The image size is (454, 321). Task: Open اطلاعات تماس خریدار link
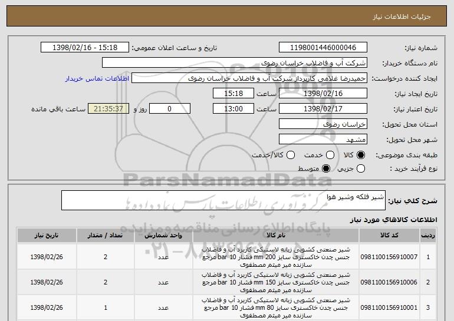[97, 78]
